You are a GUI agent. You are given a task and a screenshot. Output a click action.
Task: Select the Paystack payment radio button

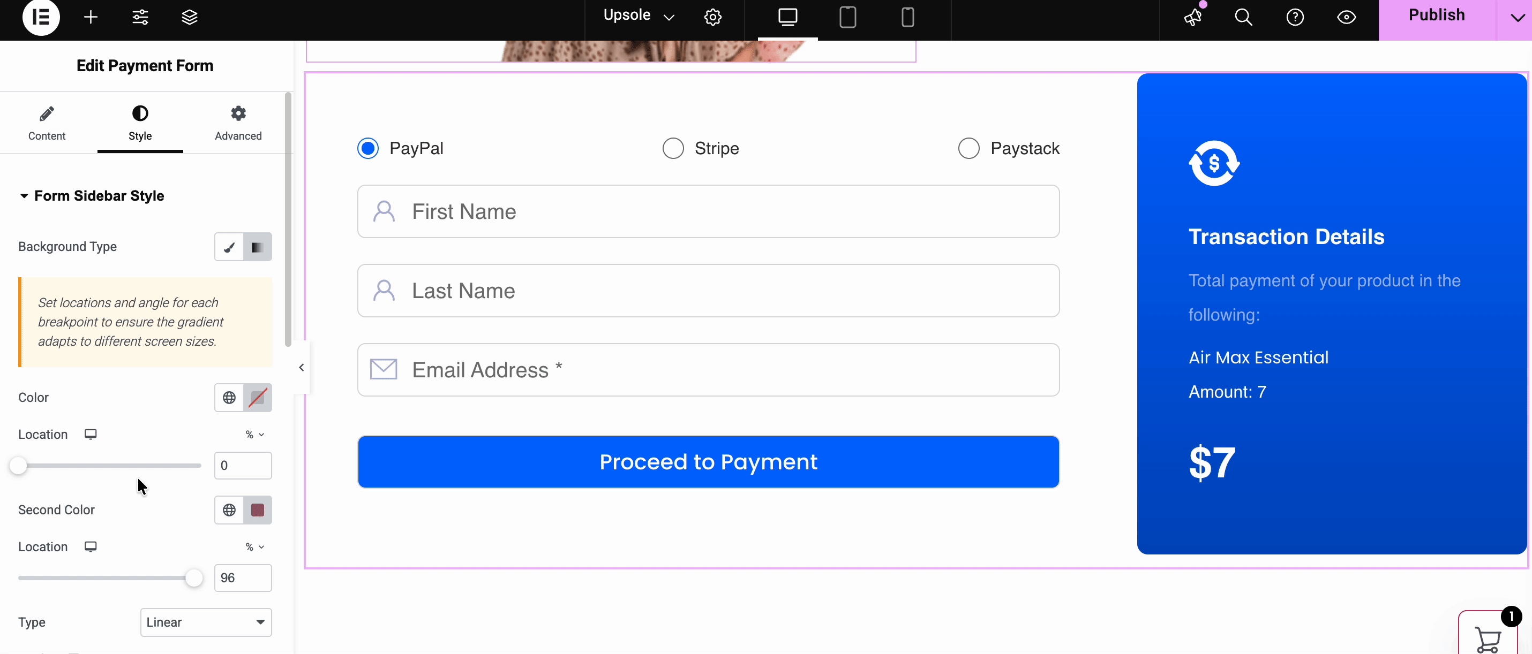[968, 148]
